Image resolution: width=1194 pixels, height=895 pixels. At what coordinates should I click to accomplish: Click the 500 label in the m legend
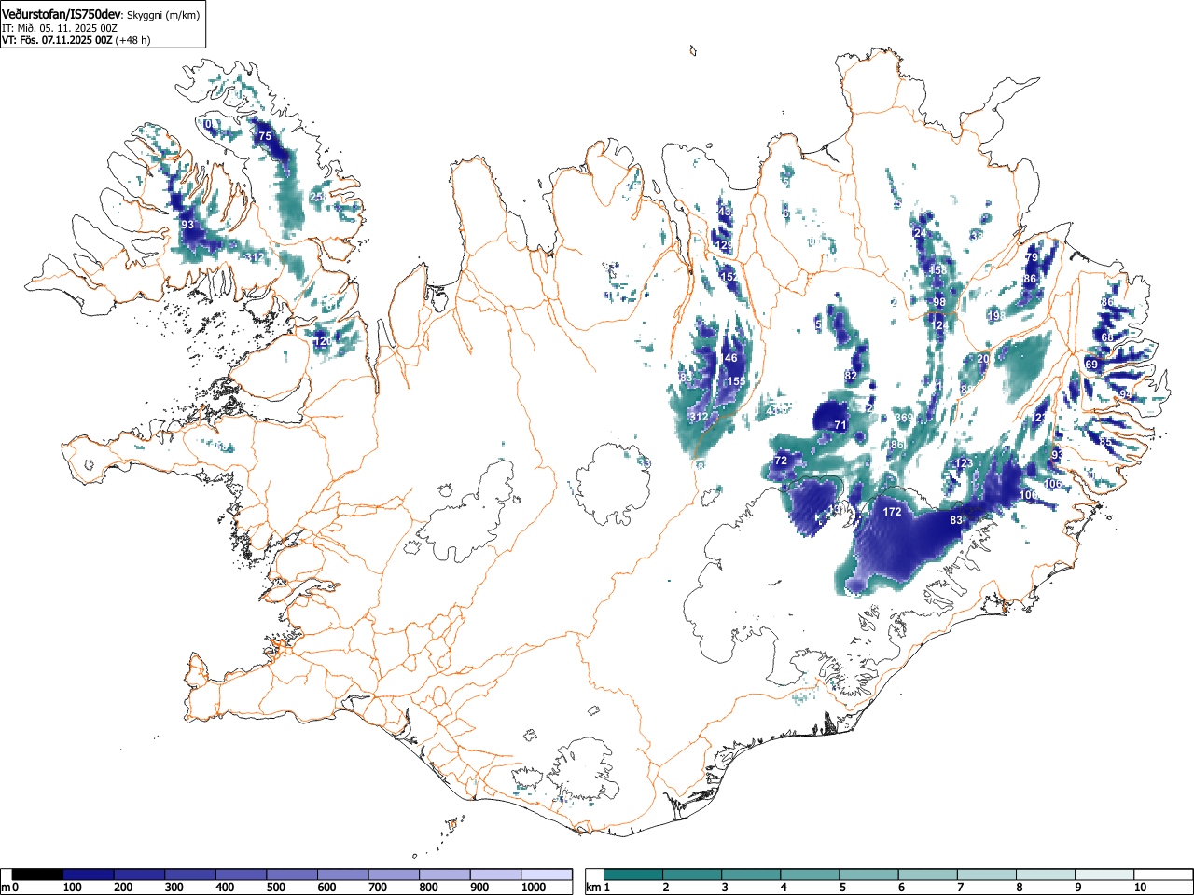pos(275,888)
